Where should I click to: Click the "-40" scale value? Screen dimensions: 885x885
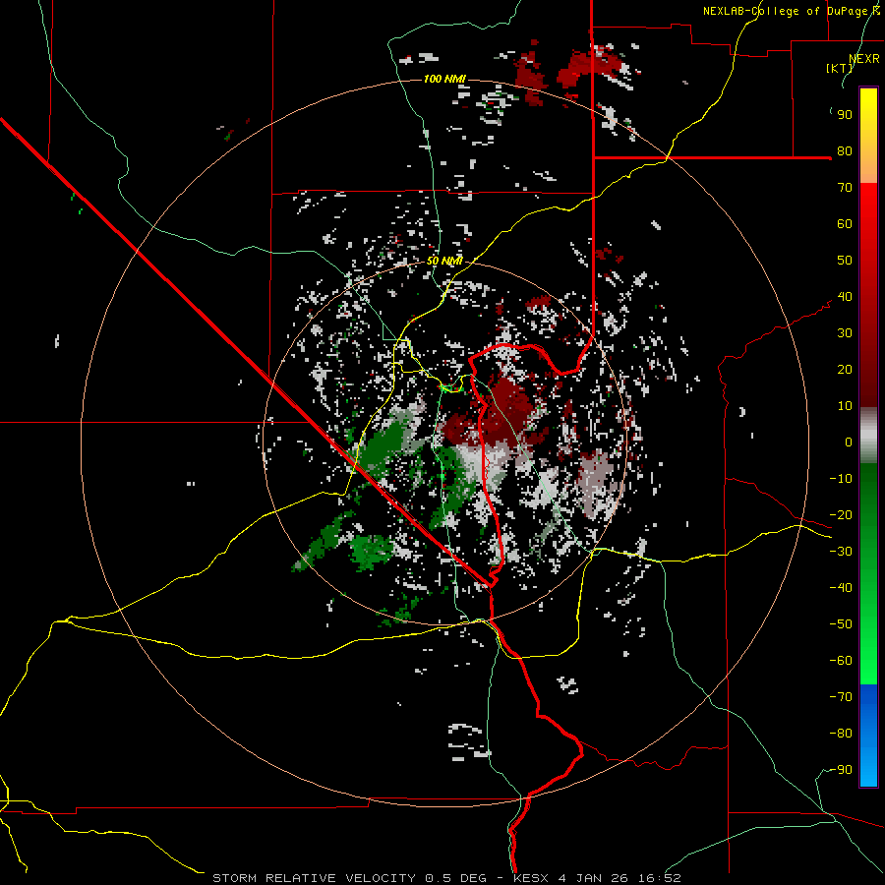click(841, 588)
